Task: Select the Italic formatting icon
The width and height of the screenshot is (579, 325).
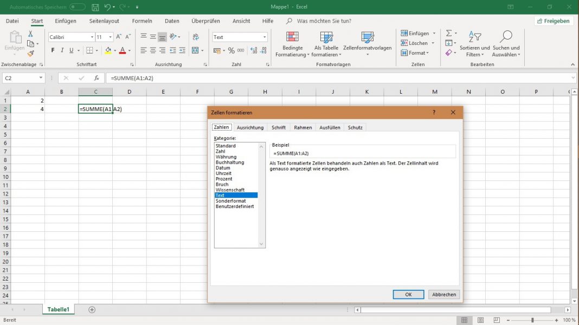Action: coord(61,50)
